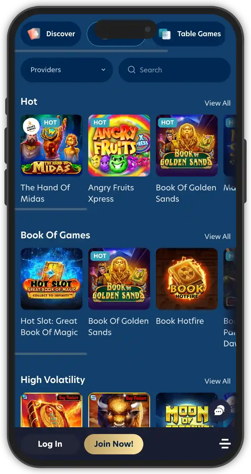The width and height of the screenshot is (251, 474).
Task: Switch to the Discover tab
Action: point(51,34)
